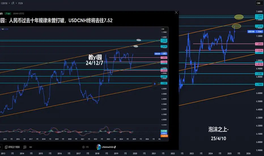
Task: Click the cyan 6.70800 price level tag
Action: point(259,84)
